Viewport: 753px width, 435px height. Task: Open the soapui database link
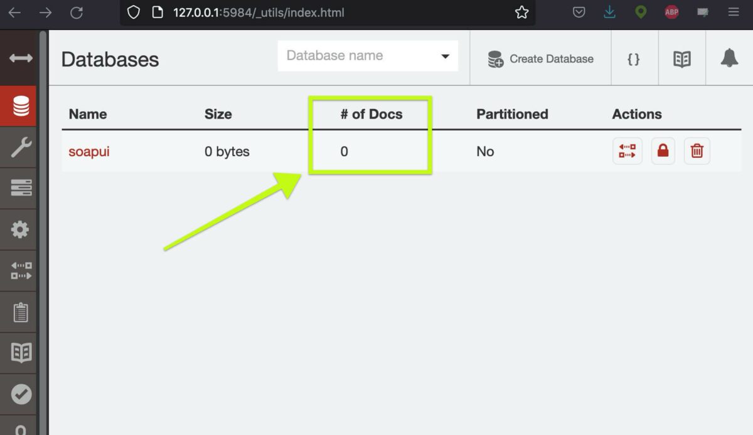point(89,151)
